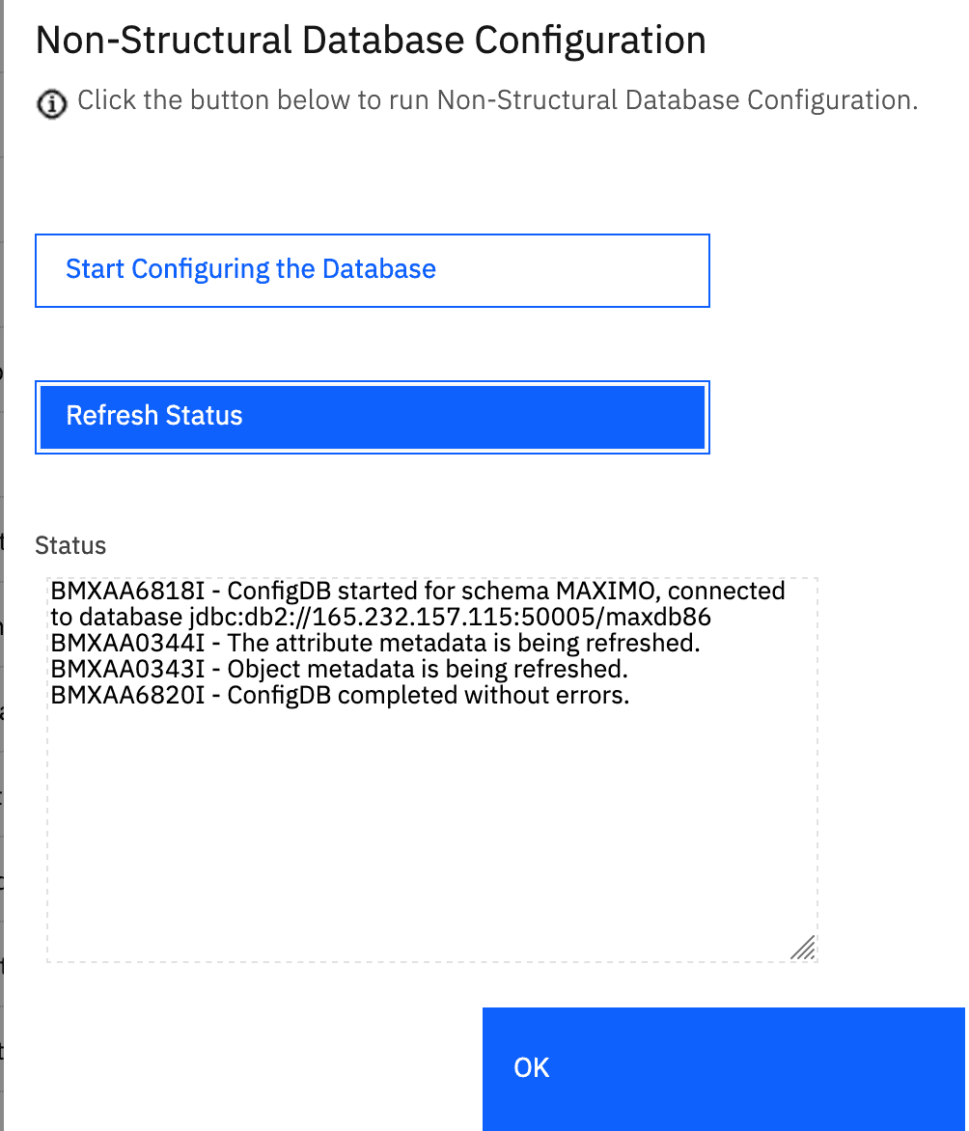Click the word 'connected' in the first log line
Image resolution: width=969 pixels, height=1131 pixels.
(727, 591)
